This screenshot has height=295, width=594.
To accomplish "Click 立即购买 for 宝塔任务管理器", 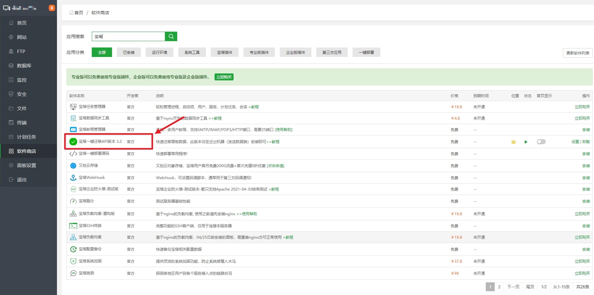I will pos(582,107).
